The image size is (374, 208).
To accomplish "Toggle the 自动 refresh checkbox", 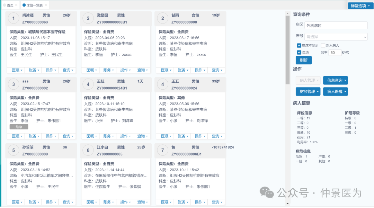I will click(299, 52).
